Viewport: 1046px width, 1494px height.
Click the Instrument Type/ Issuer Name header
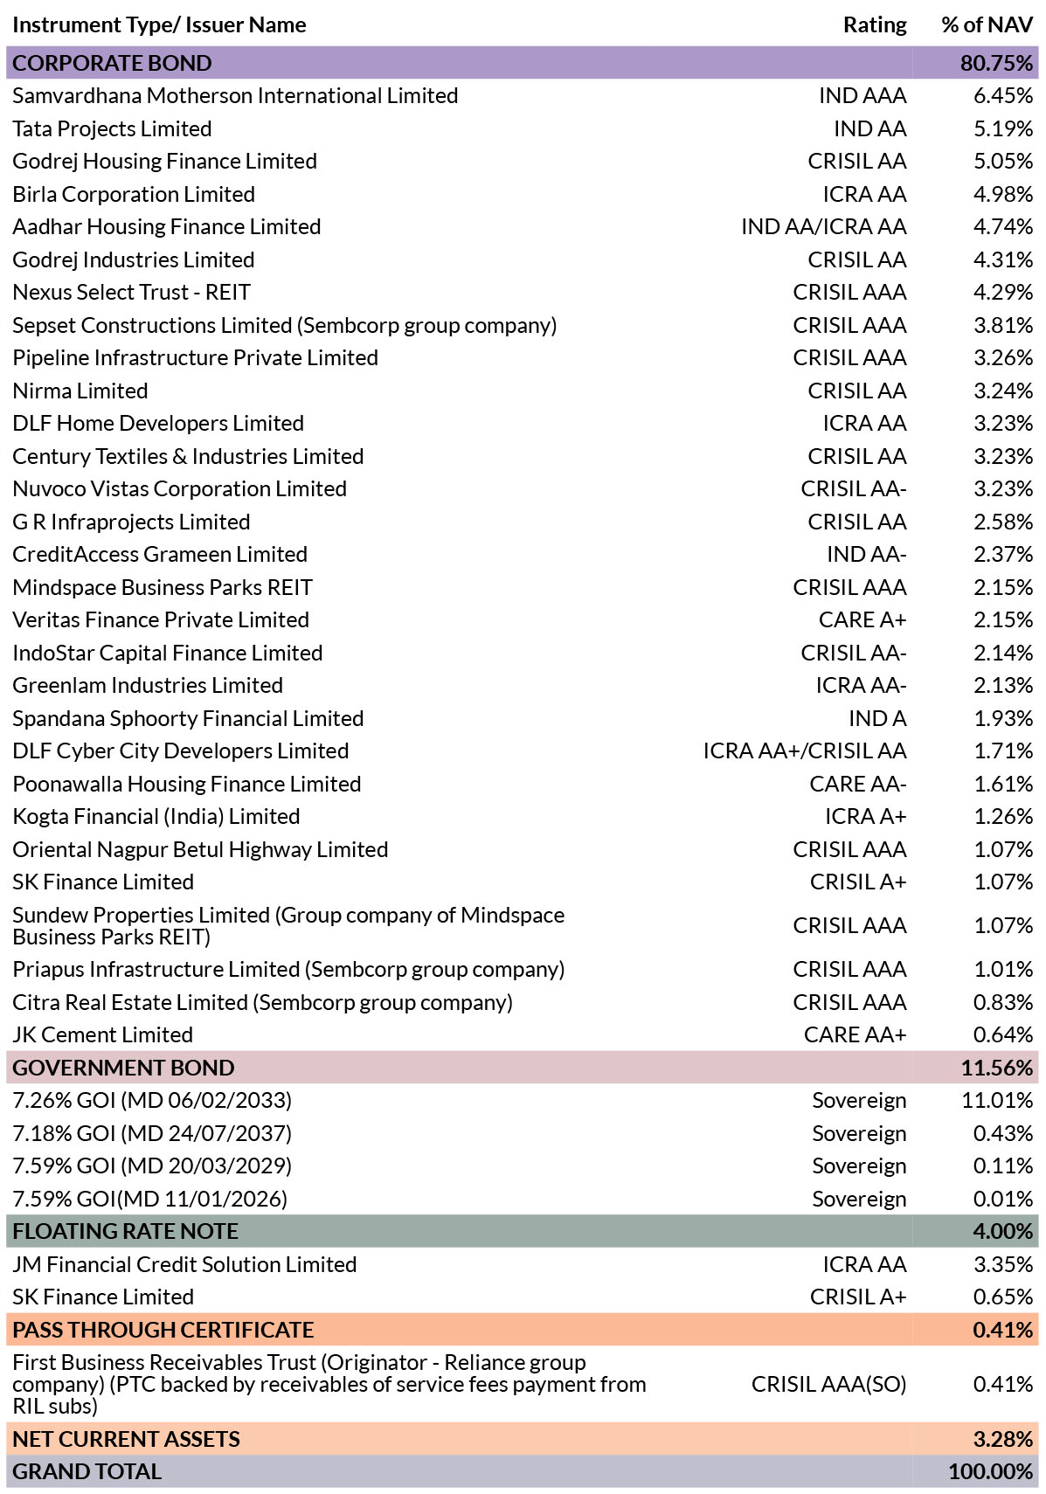(x=159, y=24)
